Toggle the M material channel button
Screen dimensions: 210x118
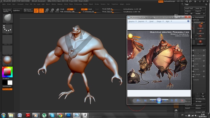tap(75, 9)
